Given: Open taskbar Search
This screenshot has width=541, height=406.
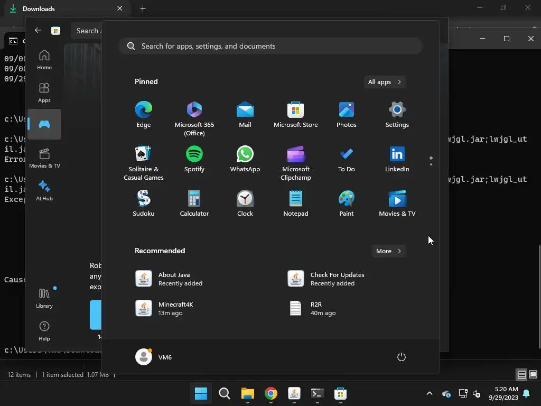Looking at the screenshot, I should [224, 393].
